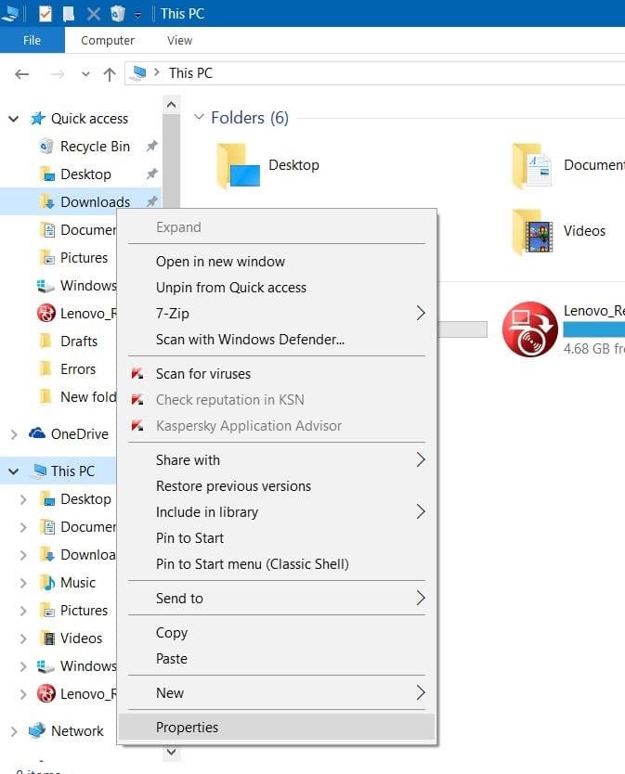Collapse the Folders (6) group
The height and width of the screenshot is (774, 625).
coord(199,118)
